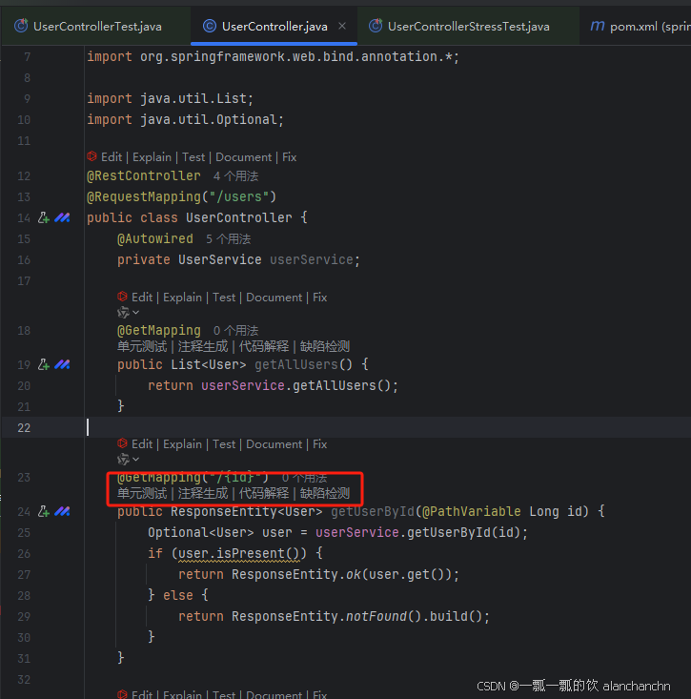The height and width of the screenshot is (699, 691).
Task: Click Test above @RestController
Action: (193, 157)
